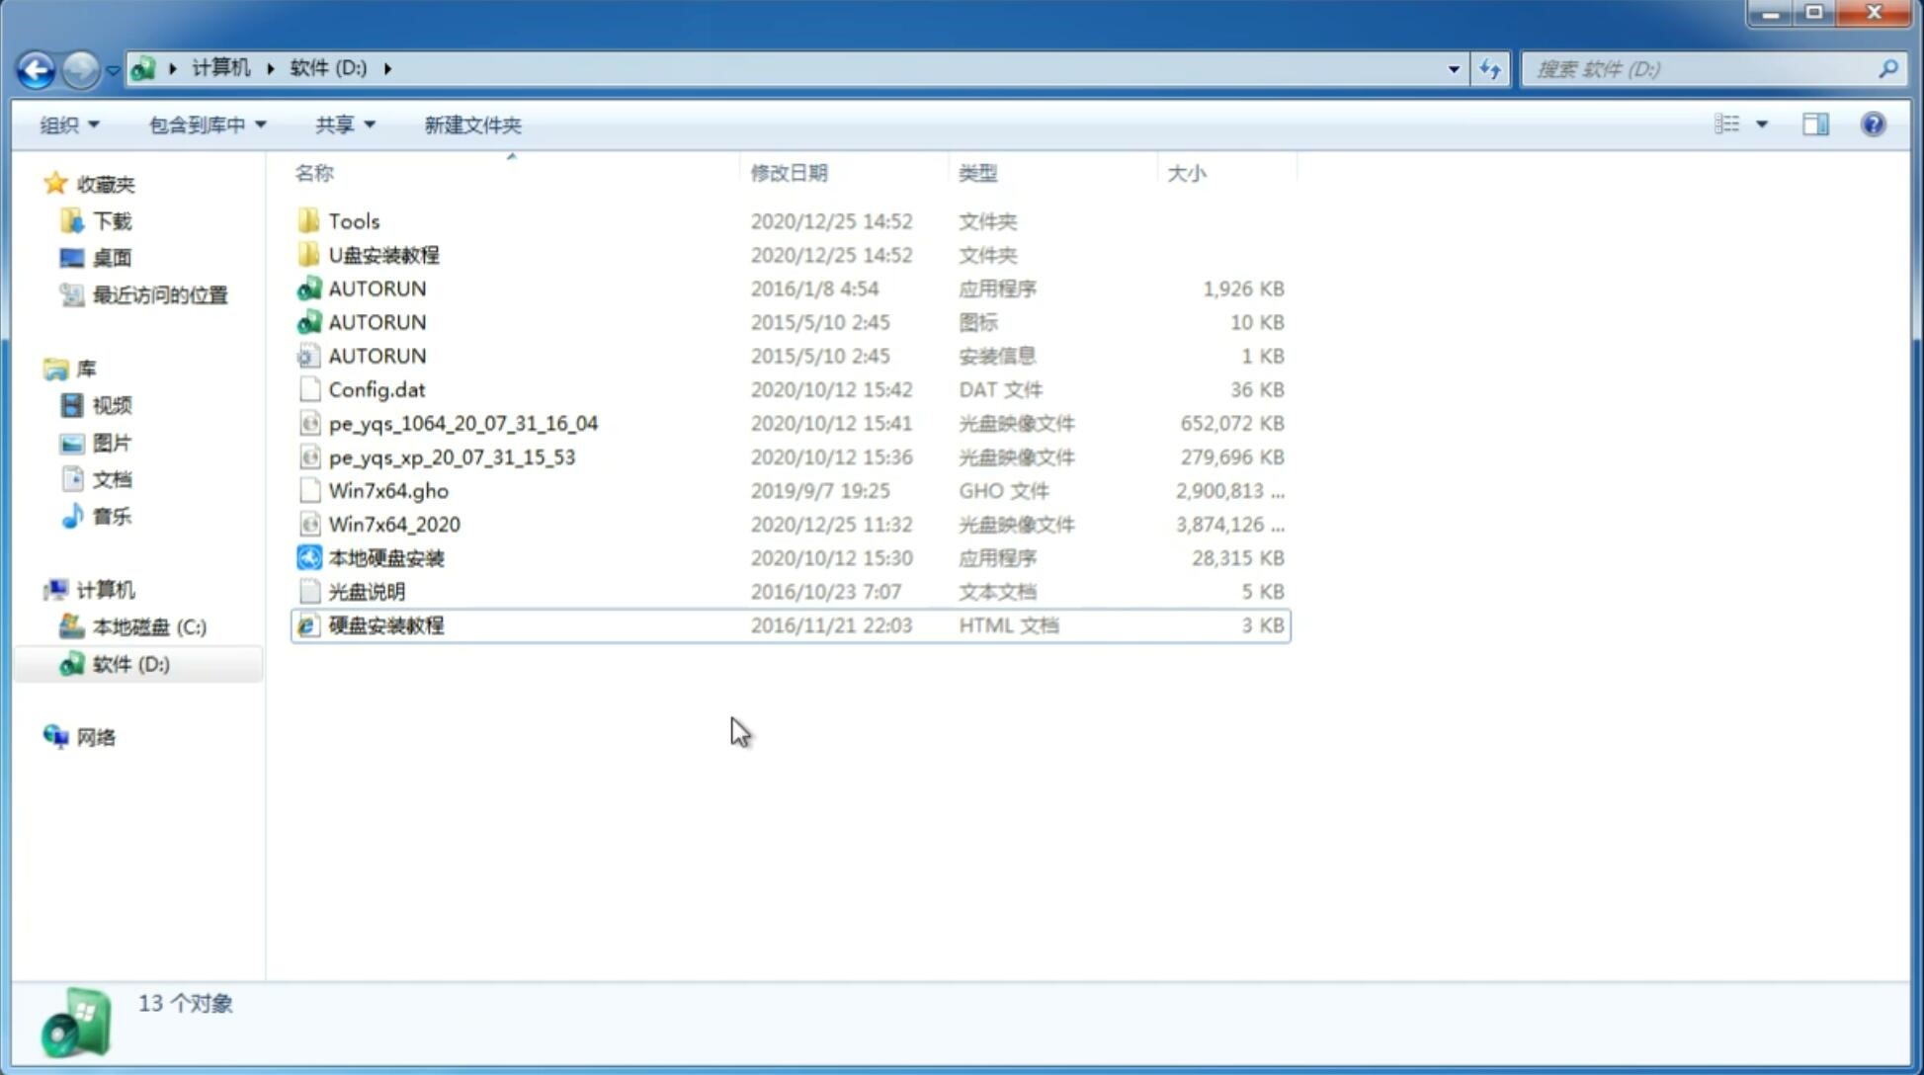This screenshot has height=1075, width=1924.
Task: Open the Tools folder
Action: click(x=353, y=220)
